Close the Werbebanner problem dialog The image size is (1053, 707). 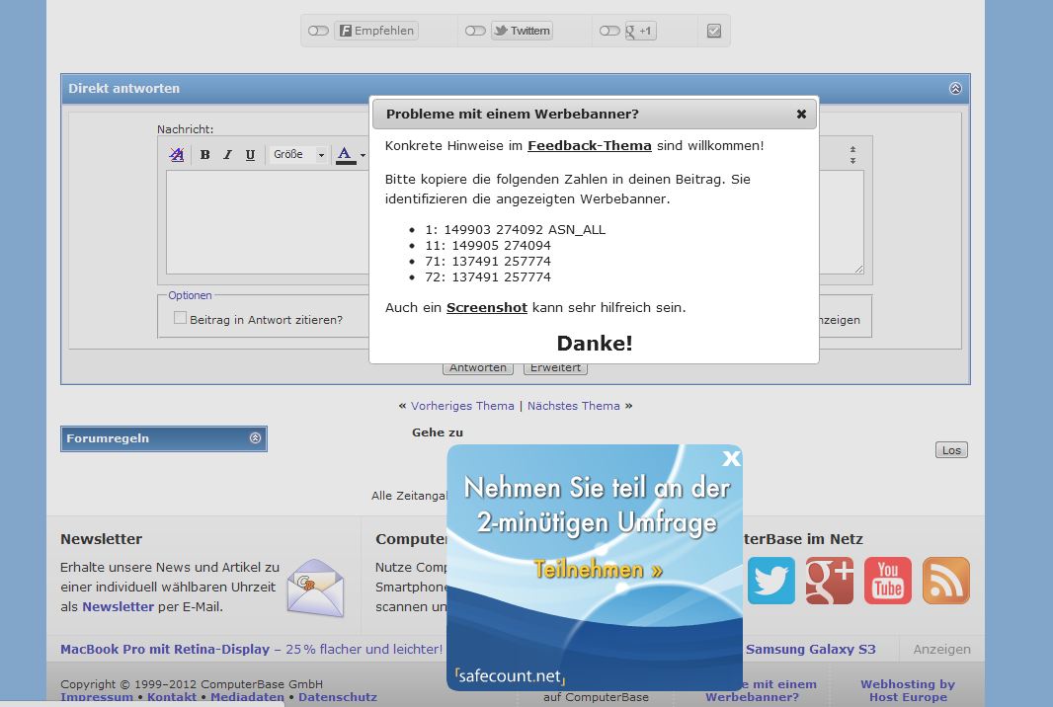pyautogui.click(x=801, y=115)
